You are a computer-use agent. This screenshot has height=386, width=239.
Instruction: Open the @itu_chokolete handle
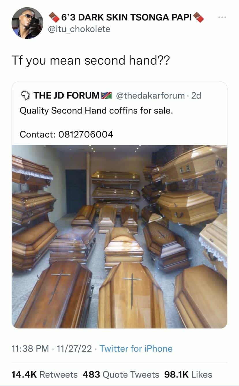(x=79, y=29)
